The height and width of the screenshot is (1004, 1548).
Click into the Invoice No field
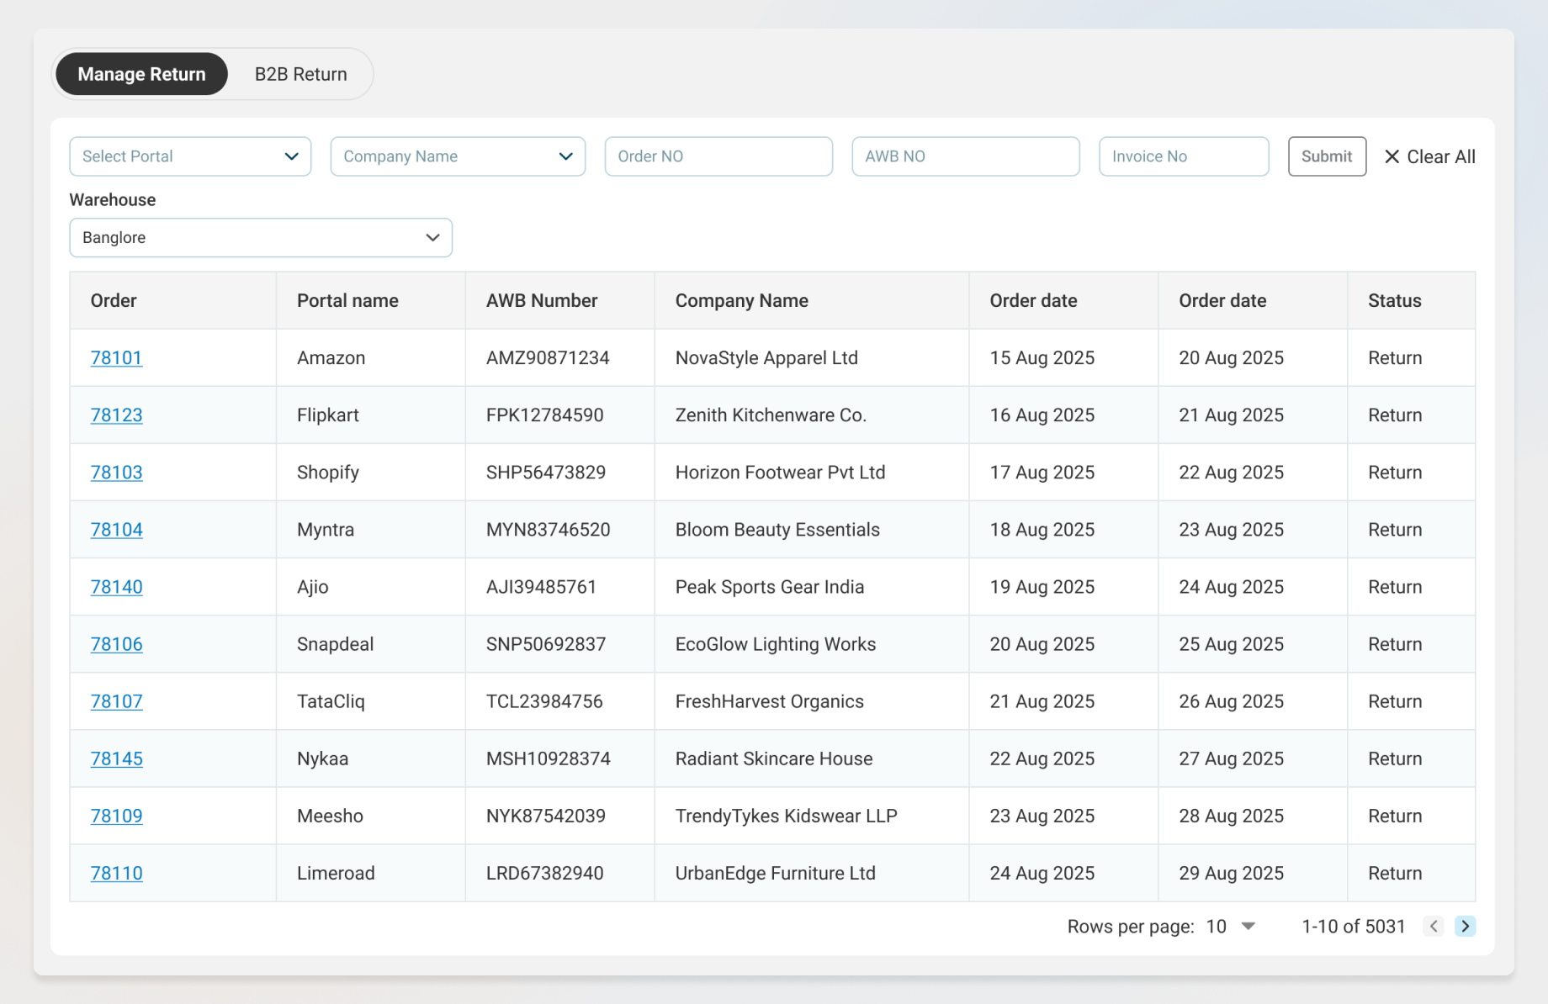pyautogui.click(x=1184, y=156)
